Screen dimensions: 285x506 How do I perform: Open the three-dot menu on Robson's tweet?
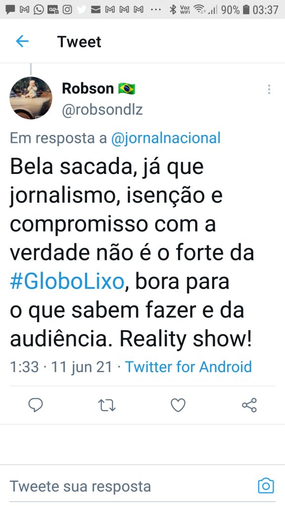click(269, 89)
